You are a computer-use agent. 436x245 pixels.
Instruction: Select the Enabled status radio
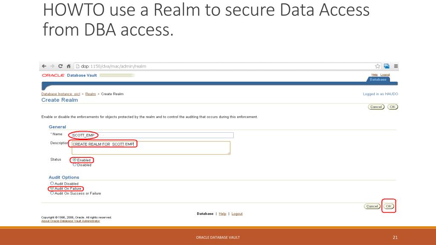[75, 160]
